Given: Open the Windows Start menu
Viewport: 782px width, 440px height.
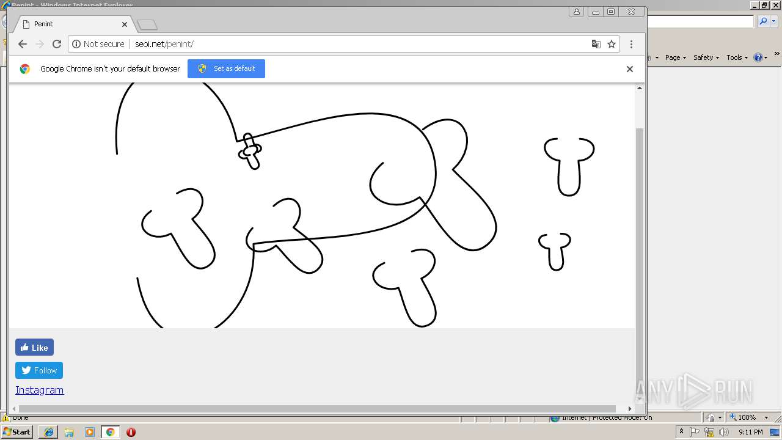Looking at the screenshot, I should point(16,431).
